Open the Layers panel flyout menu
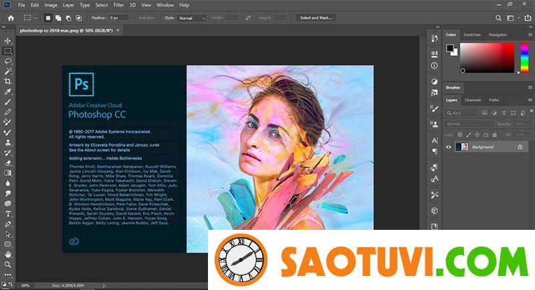535x290 pixels. (x=530, y=100)
